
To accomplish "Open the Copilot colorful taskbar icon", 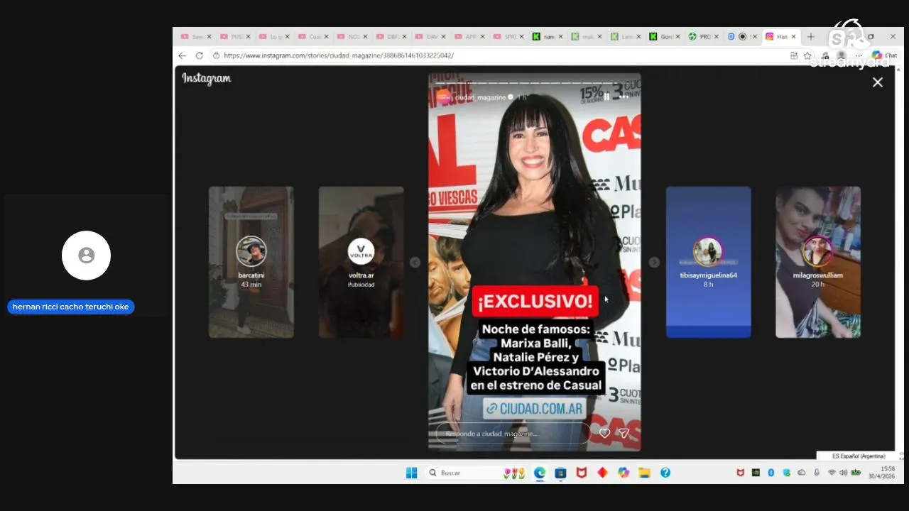I will click(x=624, y=473).
